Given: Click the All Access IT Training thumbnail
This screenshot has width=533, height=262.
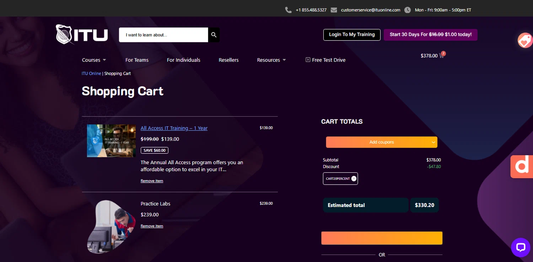Looking at the screenshot, I should [x=111, y=141].
